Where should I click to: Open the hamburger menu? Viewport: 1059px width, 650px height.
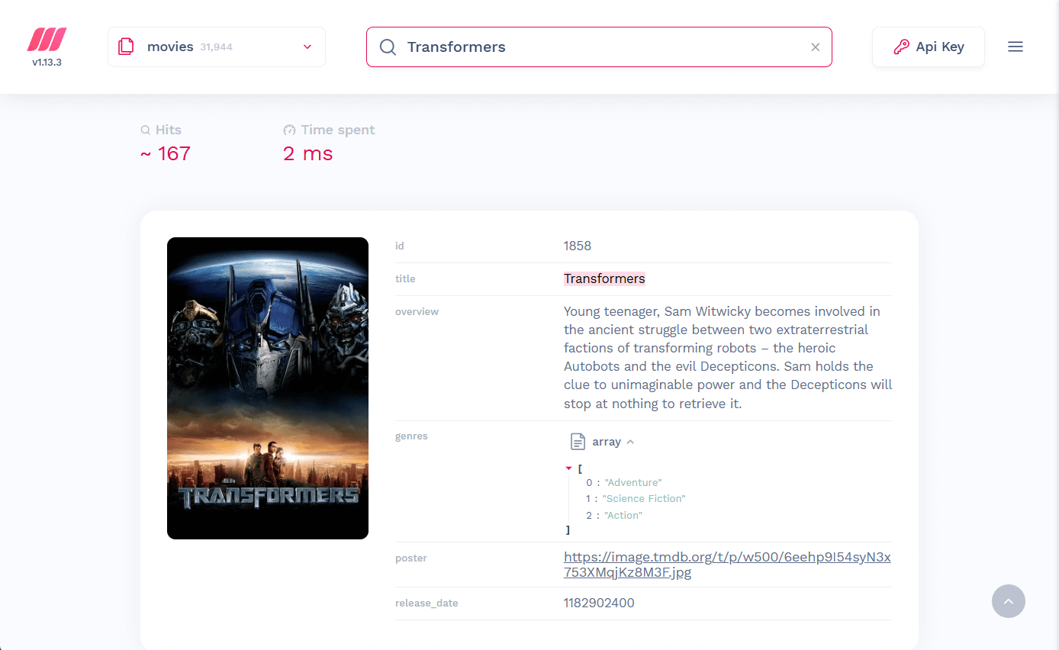point(1015,47)
